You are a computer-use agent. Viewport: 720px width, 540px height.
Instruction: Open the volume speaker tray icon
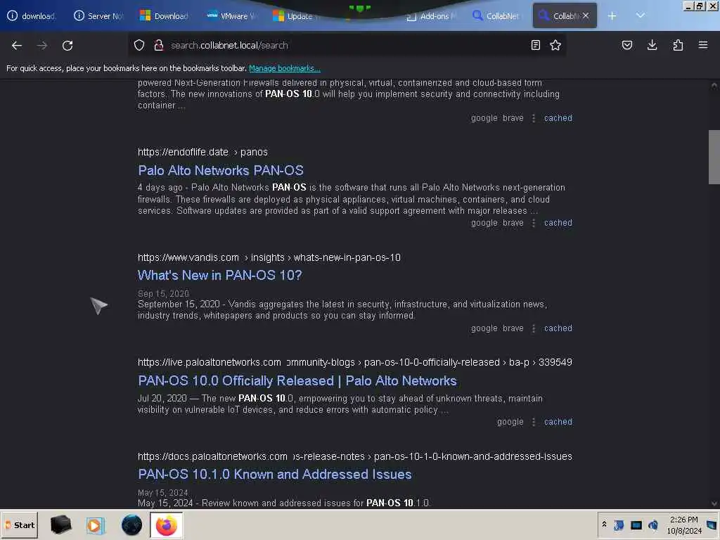pyautogui.click(x=653, y=525)
